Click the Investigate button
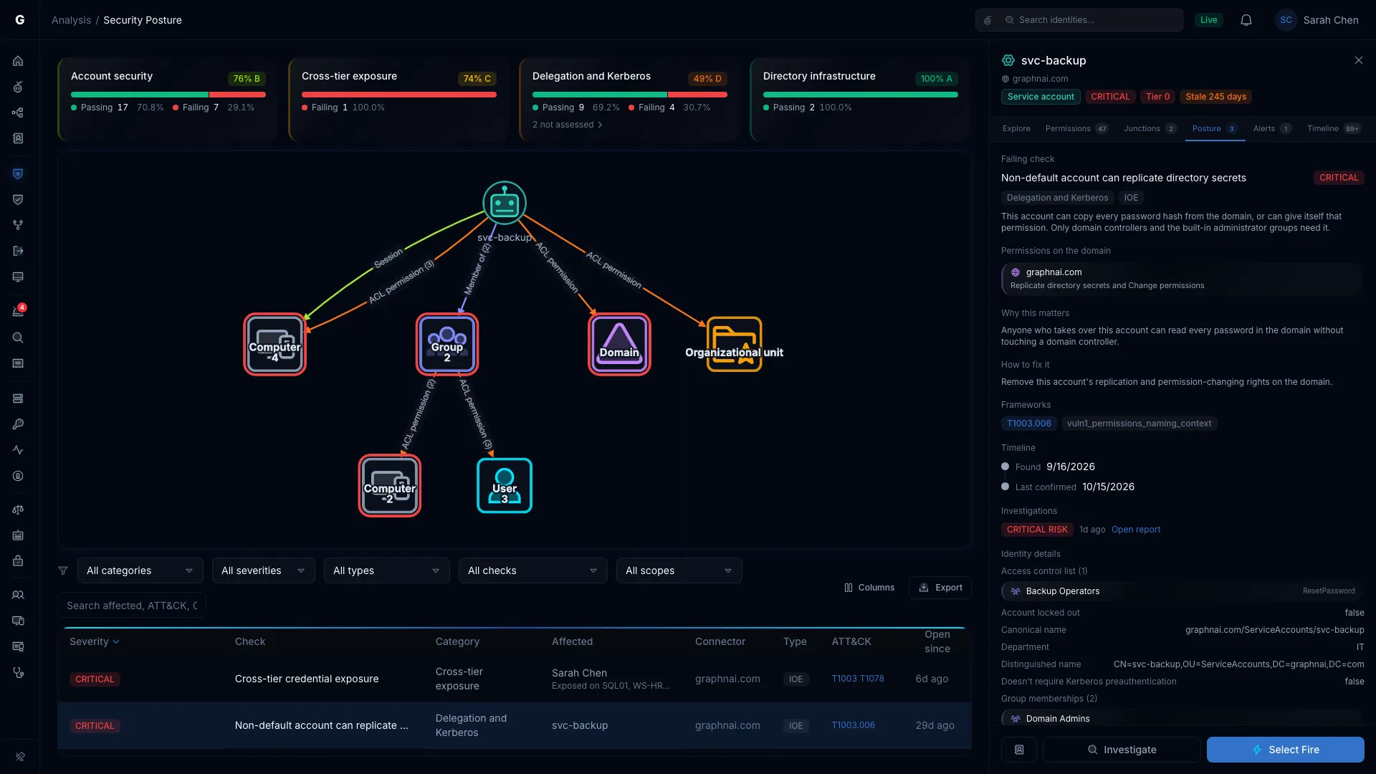The height and width of the screenshot is (774, 1376). pos(1122,750)
